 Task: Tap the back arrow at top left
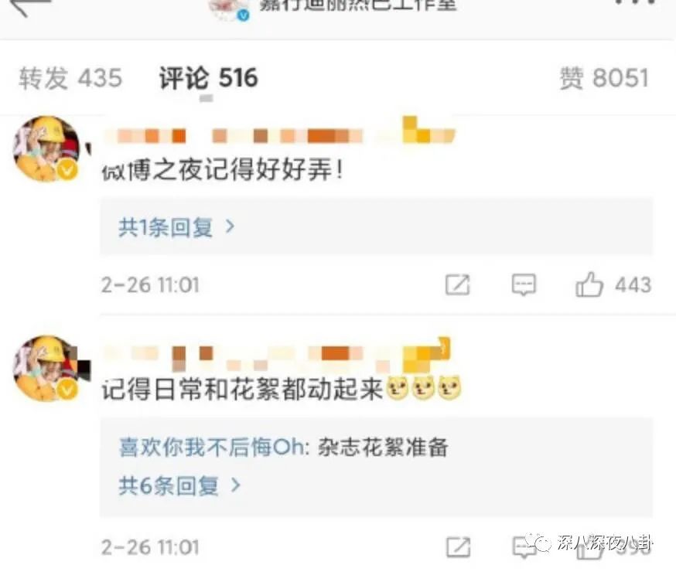(29, 6)
